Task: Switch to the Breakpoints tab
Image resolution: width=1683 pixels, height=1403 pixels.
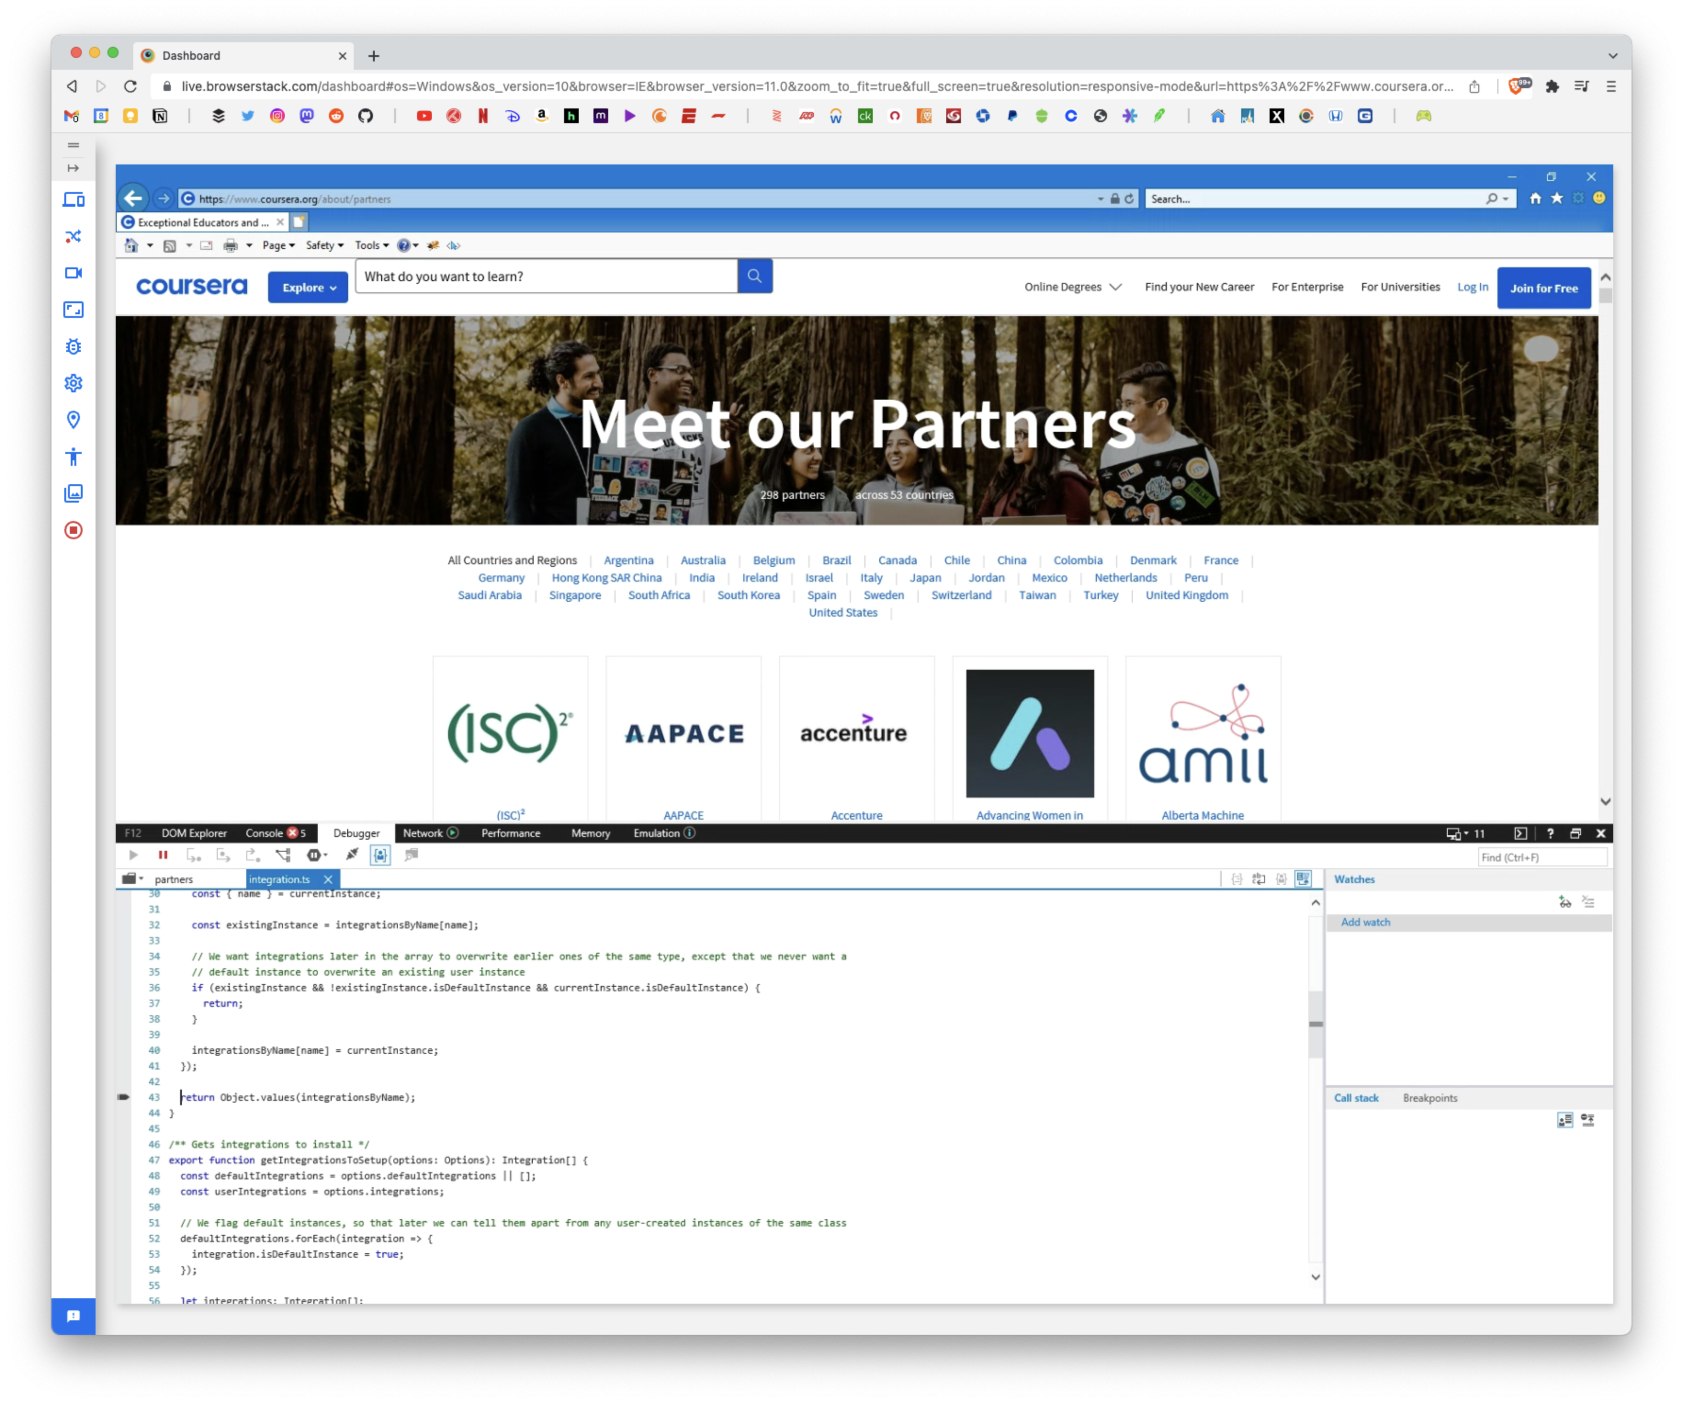Action: 1430,1098
